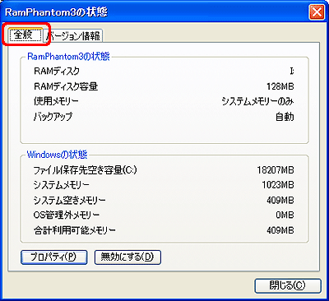The width and height of the screenshot is (329, 301).
Task: Click the RAM disk drive letter value
Action: point(292,72)
